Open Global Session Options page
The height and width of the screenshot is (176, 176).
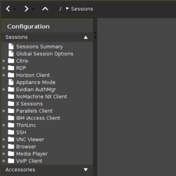(45, 54)
